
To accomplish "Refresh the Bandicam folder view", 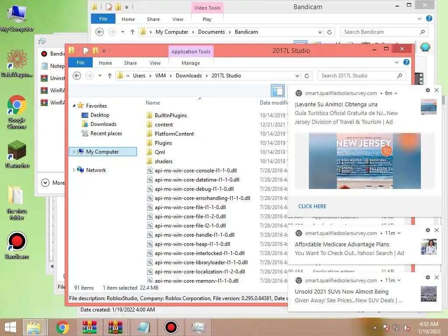I will (329, 32).
